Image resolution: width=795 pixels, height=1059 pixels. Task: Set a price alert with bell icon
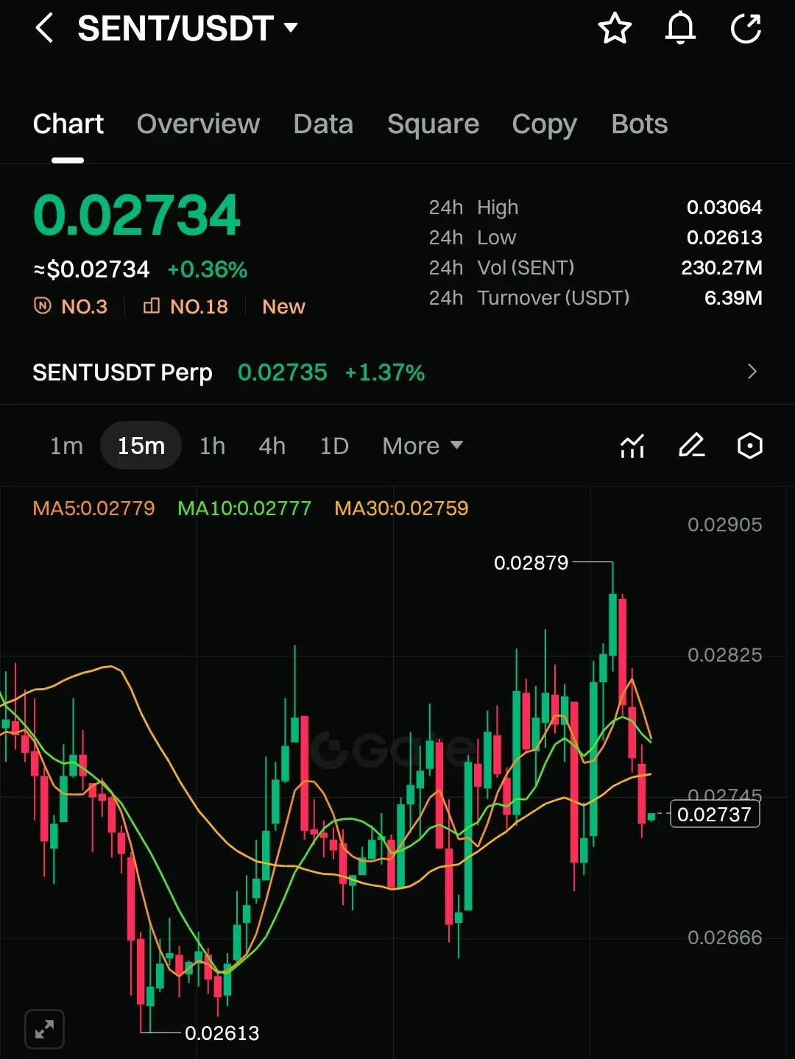pyautogui.click(x=680, y=29)
